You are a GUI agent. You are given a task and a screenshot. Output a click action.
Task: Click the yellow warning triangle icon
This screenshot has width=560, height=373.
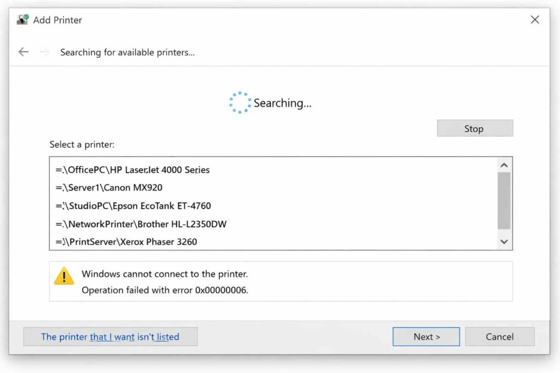coord(64,276)
